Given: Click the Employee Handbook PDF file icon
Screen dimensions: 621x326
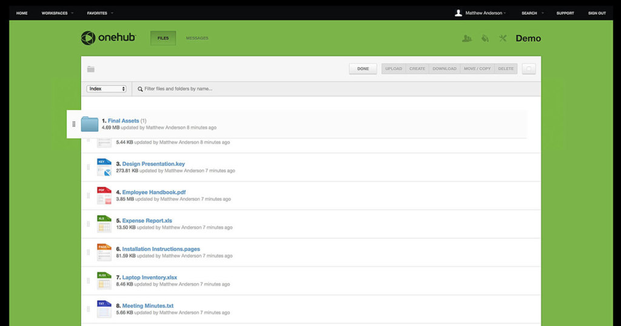Looking at the screenshot, I should click(104, 196).
